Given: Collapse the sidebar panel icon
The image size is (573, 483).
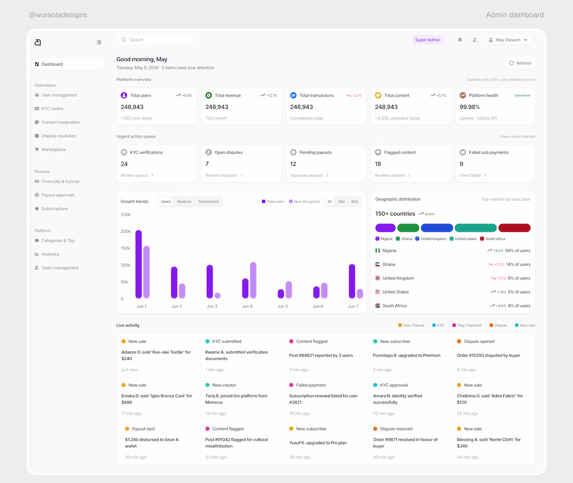Looking at the screenshot, I should point(98,42).
